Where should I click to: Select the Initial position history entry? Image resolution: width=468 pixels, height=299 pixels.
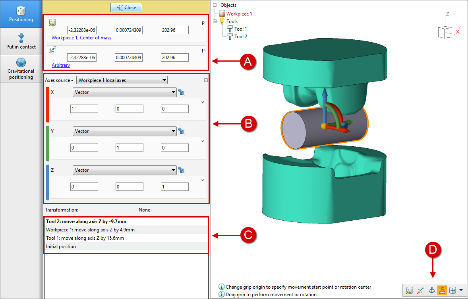(61, 247)
